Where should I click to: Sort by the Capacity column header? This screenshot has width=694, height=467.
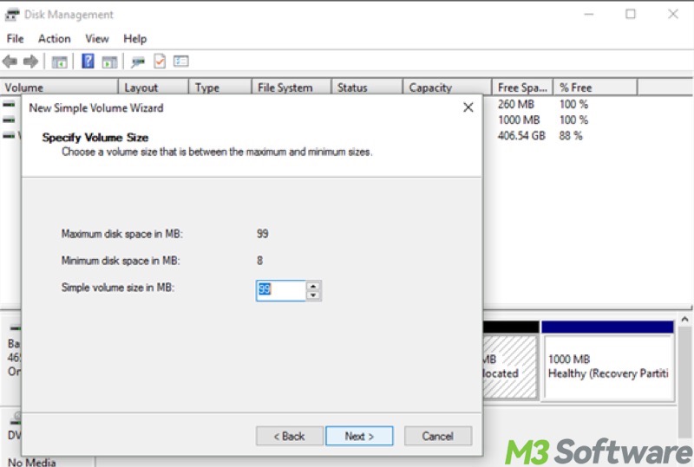tap(430, 88)
